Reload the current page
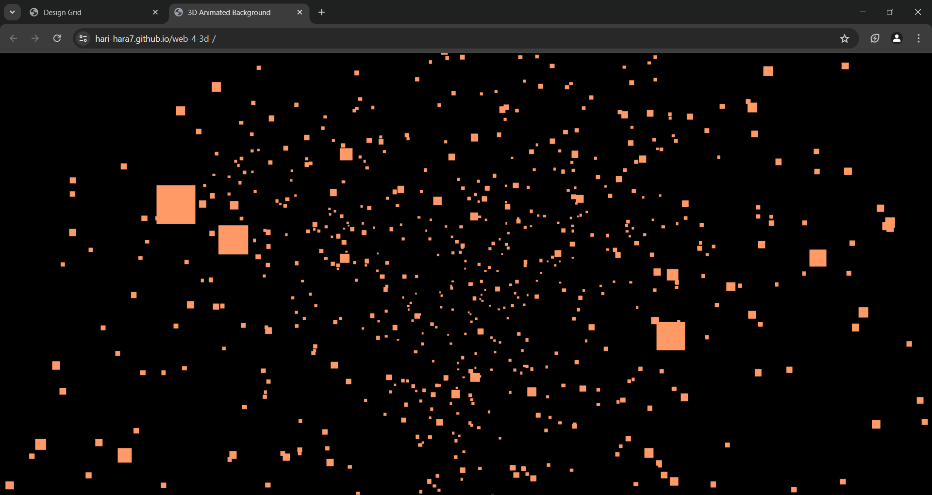The height and width of the screenshot is (495, 932). [x=57, y=38]
